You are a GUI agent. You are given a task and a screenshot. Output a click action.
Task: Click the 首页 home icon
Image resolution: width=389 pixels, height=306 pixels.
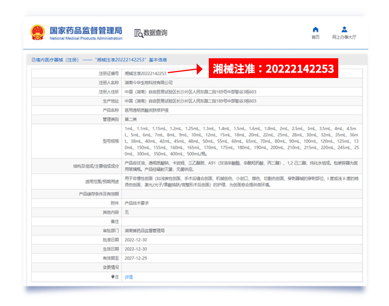click(316, 30)
